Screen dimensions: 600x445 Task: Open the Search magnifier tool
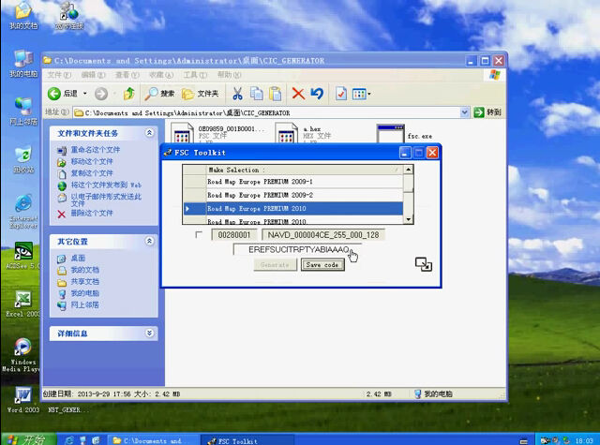pyautogui.click(x=159, y=94)
